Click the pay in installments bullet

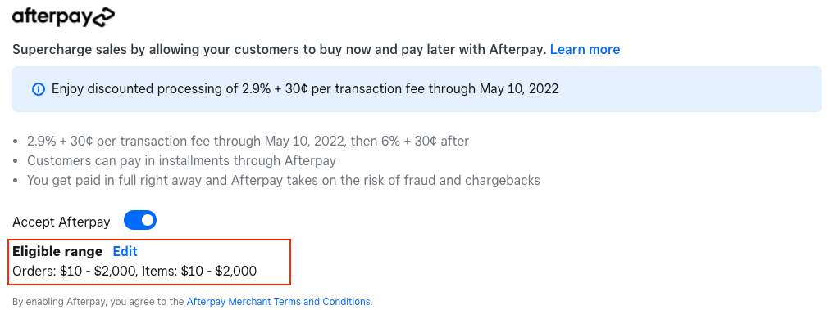[x=181, y=161]
